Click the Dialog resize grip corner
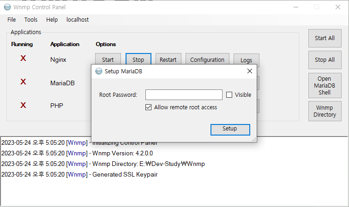This screenshot has height=207, width=349. coord(254,139)
